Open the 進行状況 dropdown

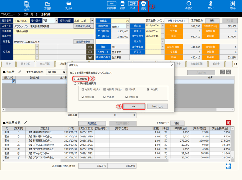point(128,26)
